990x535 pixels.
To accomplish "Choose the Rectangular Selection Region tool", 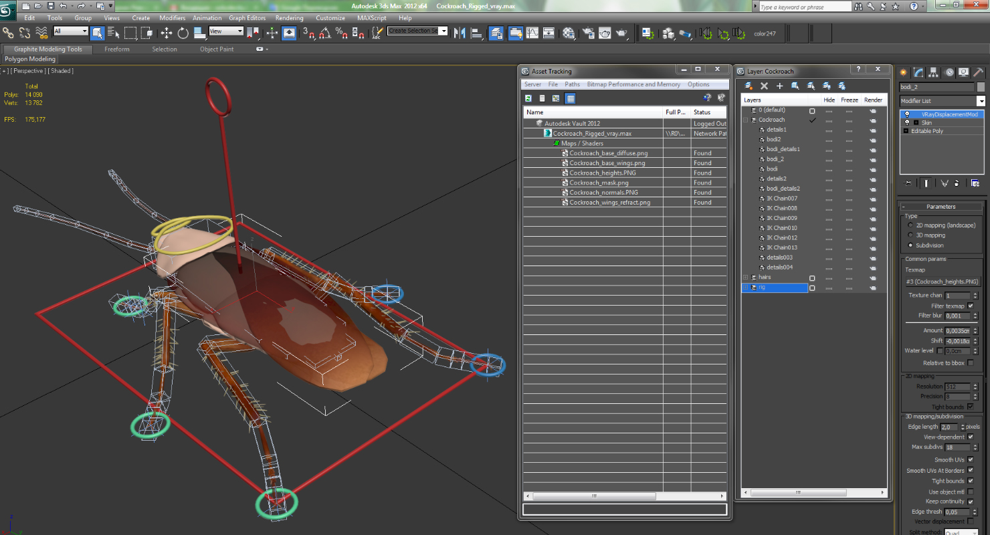I will coord(130,32).
